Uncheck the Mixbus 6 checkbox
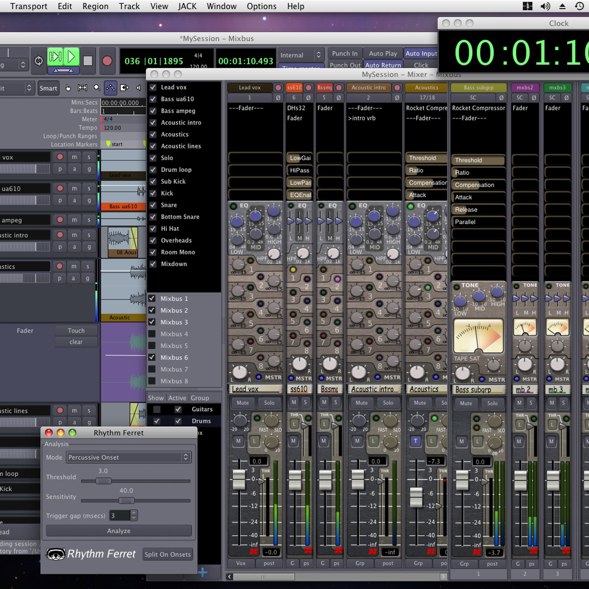 point(152,357)
